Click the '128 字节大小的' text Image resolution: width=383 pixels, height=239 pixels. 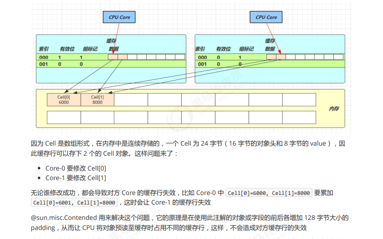pos(327,218)
